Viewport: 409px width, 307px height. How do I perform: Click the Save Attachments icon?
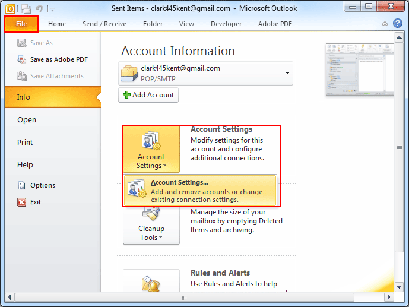(21, 76)
